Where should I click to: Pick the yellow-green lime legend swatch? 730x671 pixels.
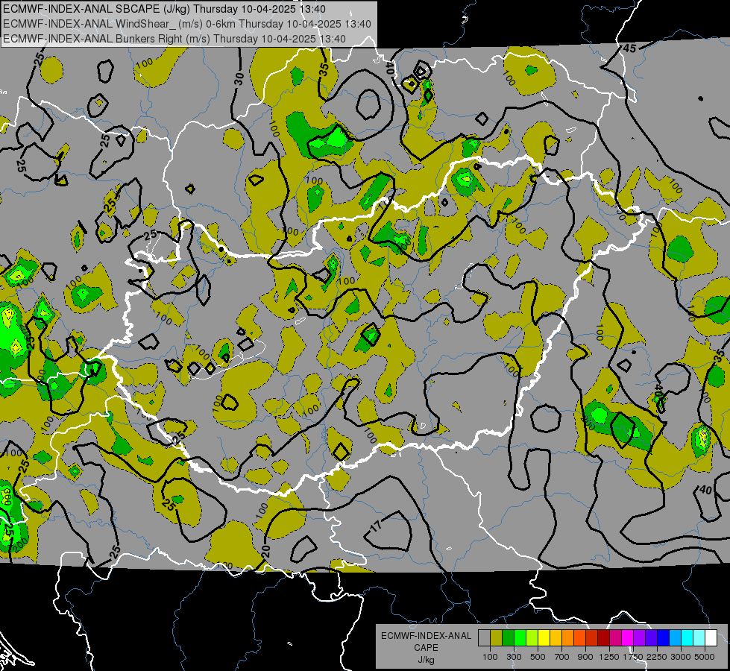532,637
